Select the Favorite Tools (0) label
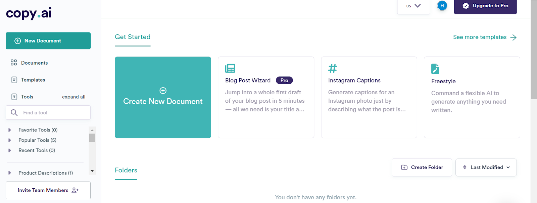The width and height of the screenshot is (537, 203). (38, 130)
